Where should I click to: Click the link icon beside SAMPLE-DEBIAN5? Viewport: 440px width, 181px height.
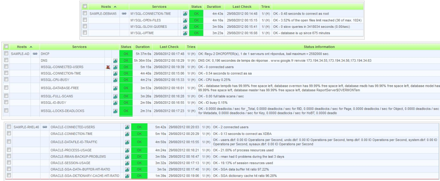124,14
